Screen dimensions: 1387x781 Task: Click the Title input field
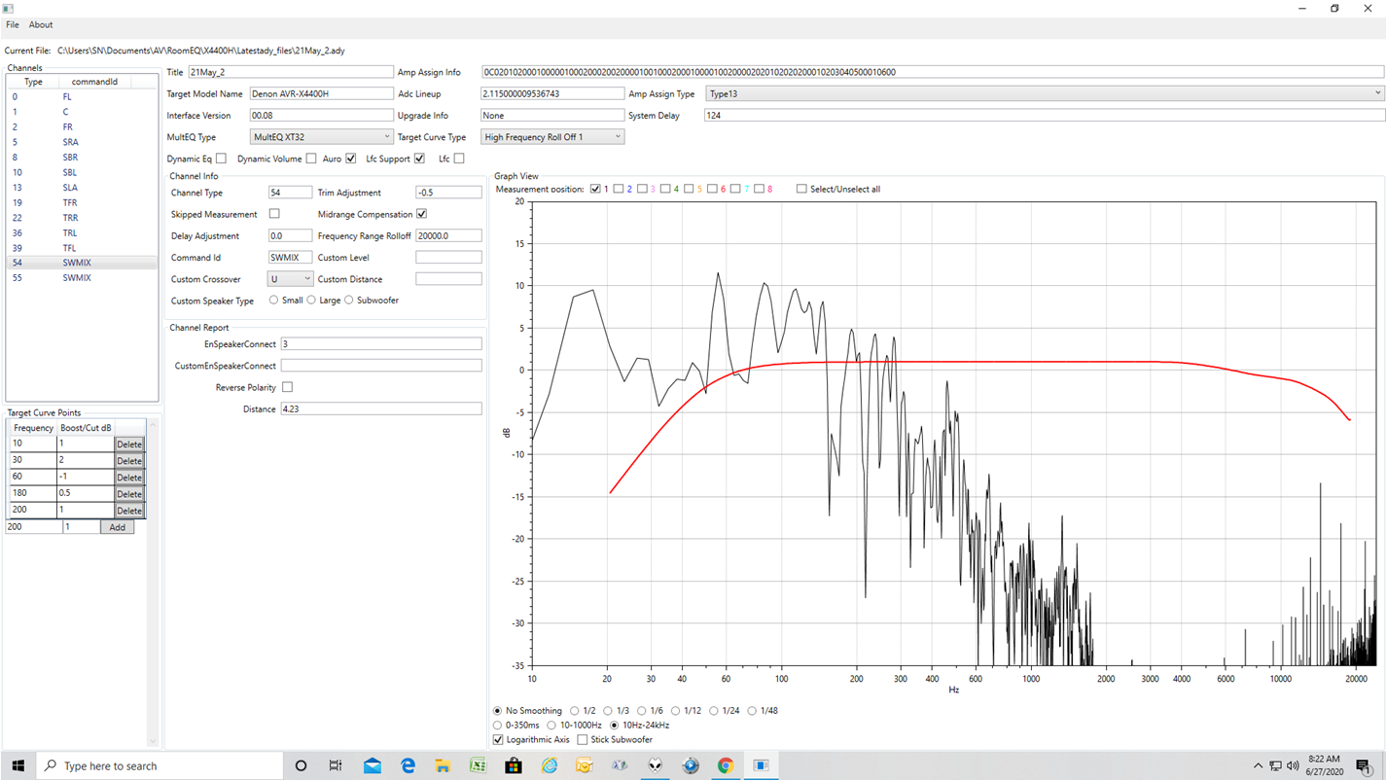291,72
